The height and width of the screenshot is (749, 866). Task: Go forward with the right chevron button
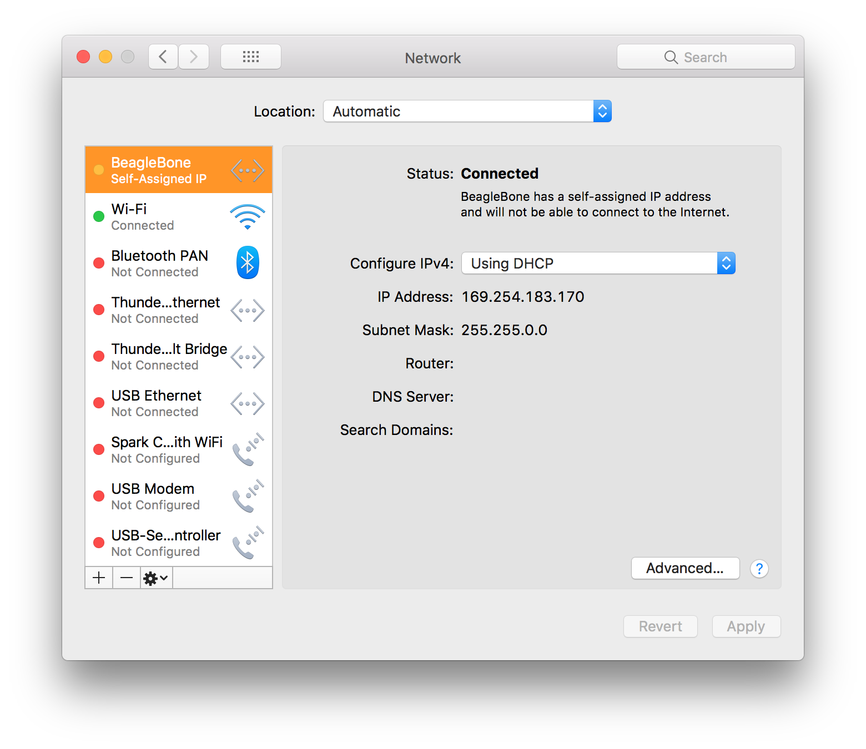point(194,57)
